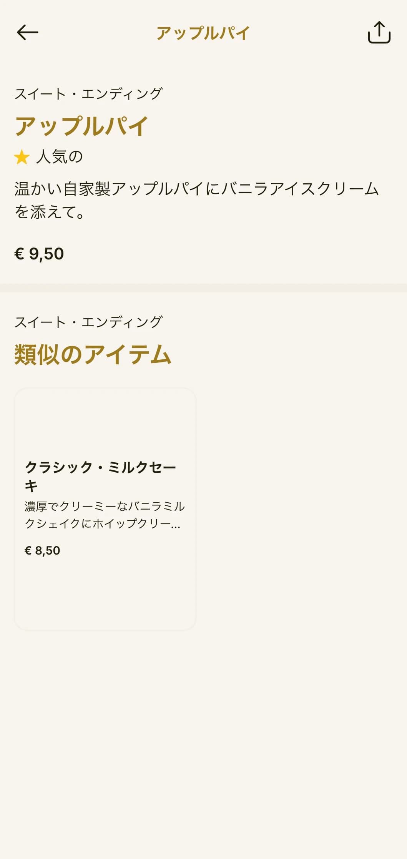The width and height of the screenshot is (407, 859).
Task: Select the large アップルパイ item heading
Action: 81,126
